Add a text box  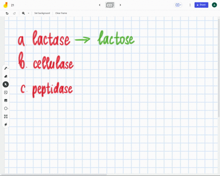pos(5,116)
